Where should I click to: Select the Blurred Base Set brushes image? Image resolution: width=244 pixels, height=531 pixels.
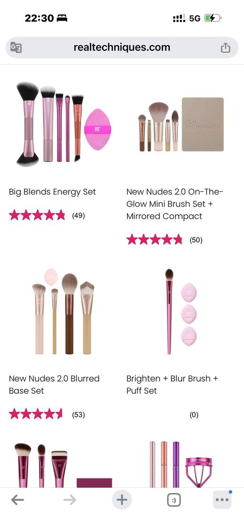[x=63, y=312]
